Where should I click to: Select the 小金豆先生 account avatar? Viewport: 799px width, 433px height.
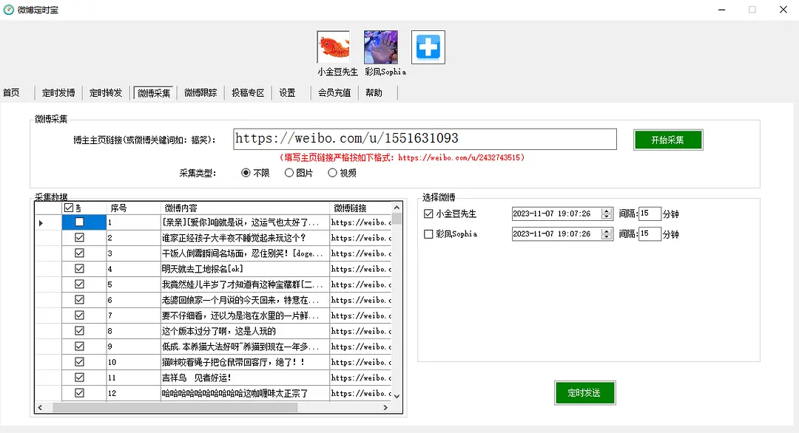333,47
